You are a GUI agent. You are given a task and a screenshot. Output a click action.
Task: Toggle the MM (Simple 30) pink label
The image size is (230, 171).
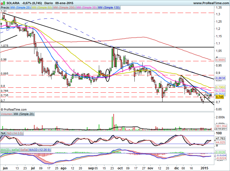coord(86,8)
